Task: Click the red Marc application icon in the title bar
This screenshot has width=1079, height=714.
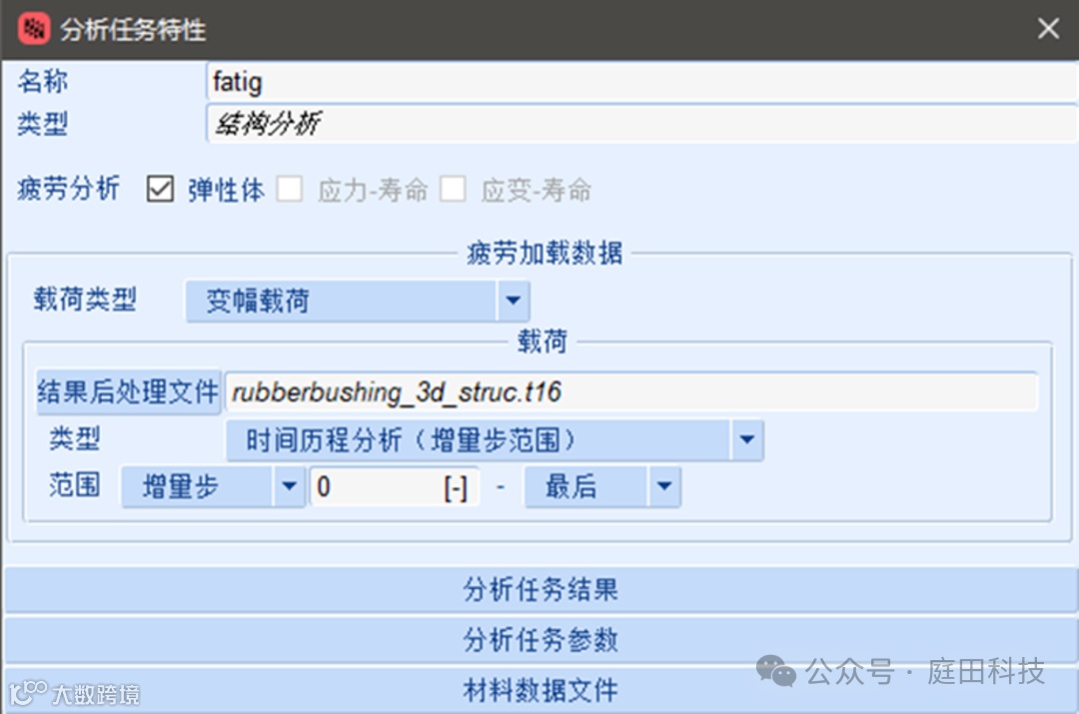Action: [x=33, y=29]
